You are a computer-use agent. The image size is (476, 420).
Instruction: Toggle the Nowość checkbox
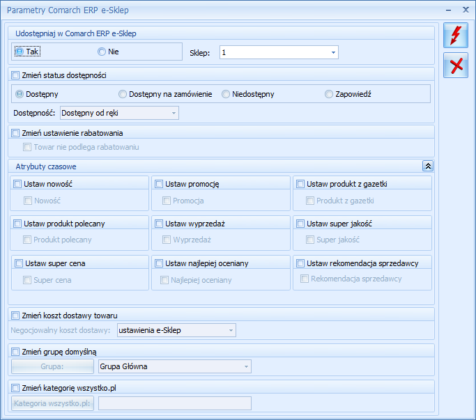28,201
